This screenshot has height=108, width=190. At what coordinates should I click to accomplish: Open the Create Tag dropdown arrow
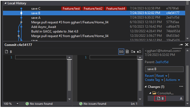click(162, 80)
